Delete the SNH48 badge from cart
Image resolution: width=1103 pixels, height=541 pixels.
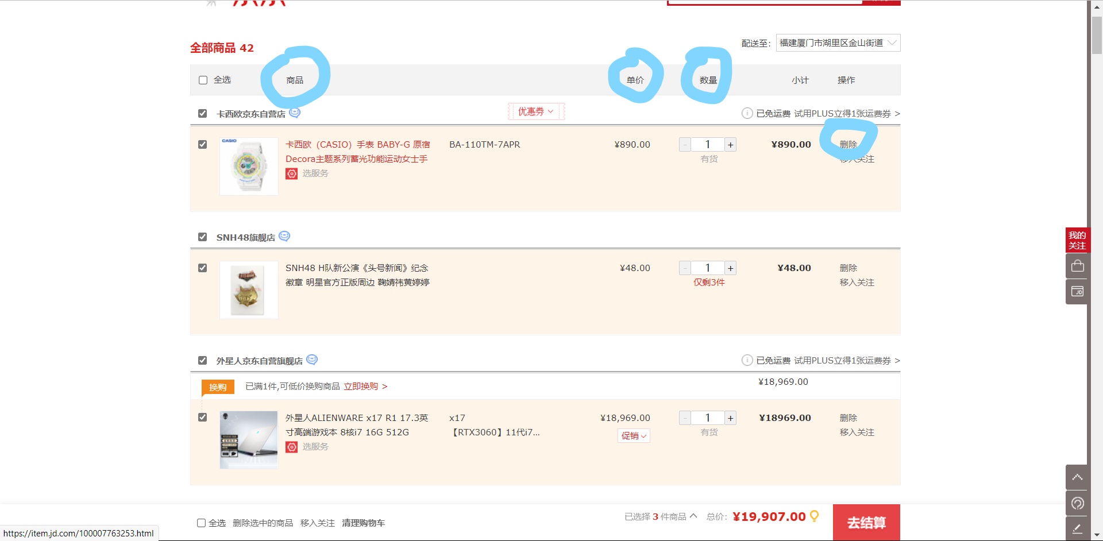point(848,268)
